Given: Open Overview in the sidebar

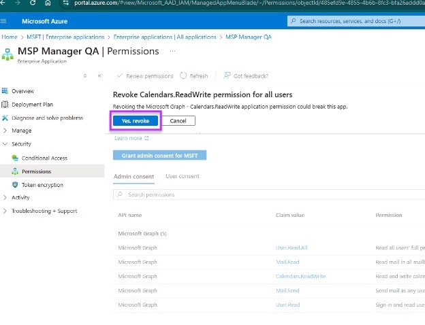Looking at the screenshot, I should tap(22, 91).
